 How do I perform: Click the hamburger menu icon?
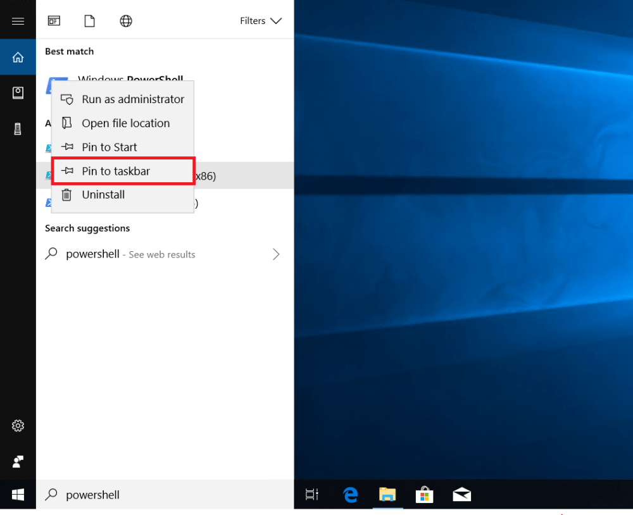(18, 22)
